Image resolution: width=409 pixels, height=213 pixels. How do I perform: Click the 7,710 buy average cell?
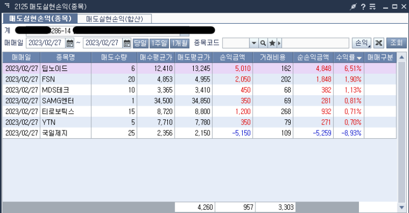coord(156,122)
